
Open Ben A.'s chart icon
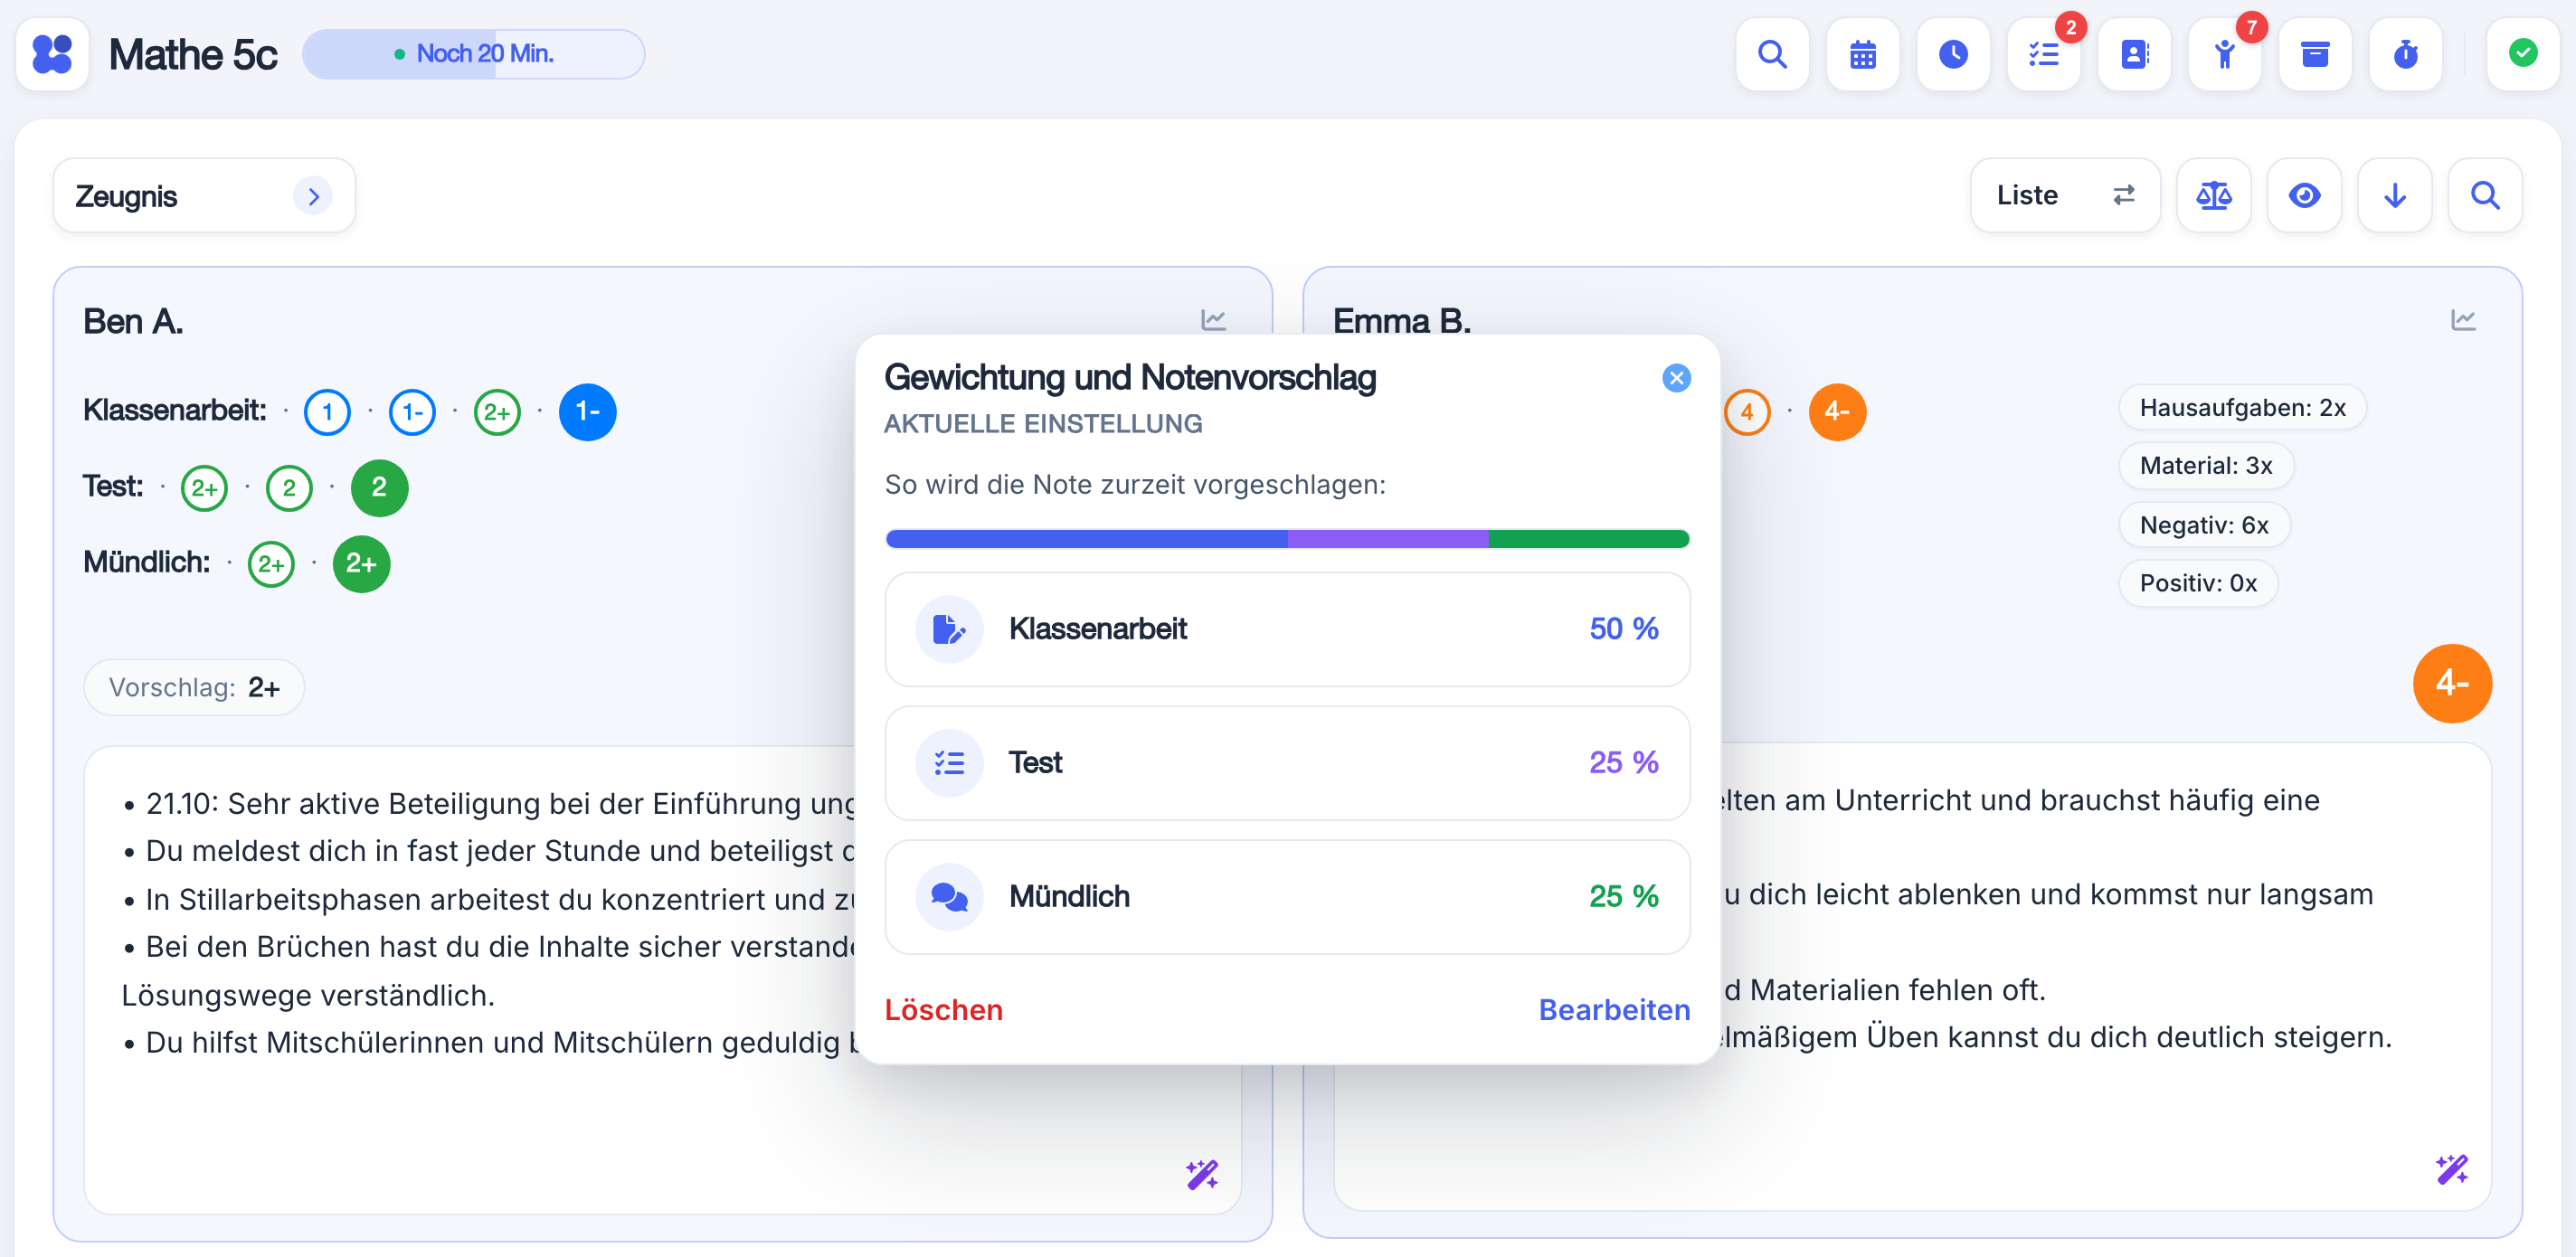click(x=1213, y=320)
